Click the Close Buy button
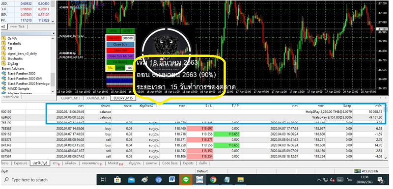The height and width of the screenshot is (189, 393). 120,44
